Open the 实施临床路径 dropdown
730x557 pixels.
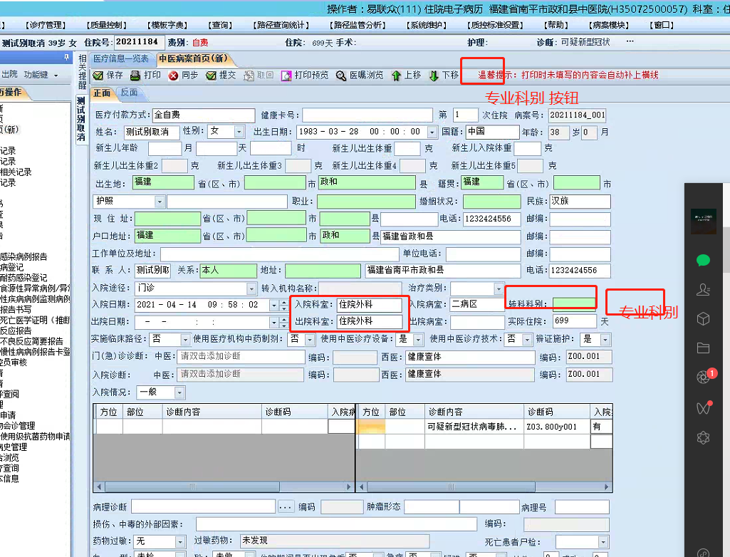(185, 340)
